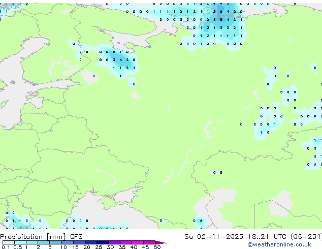This screenshot has width=322, height=249.
Task: Click the 35–40 mm legend swatch
Action: click(x=126, y=242)
